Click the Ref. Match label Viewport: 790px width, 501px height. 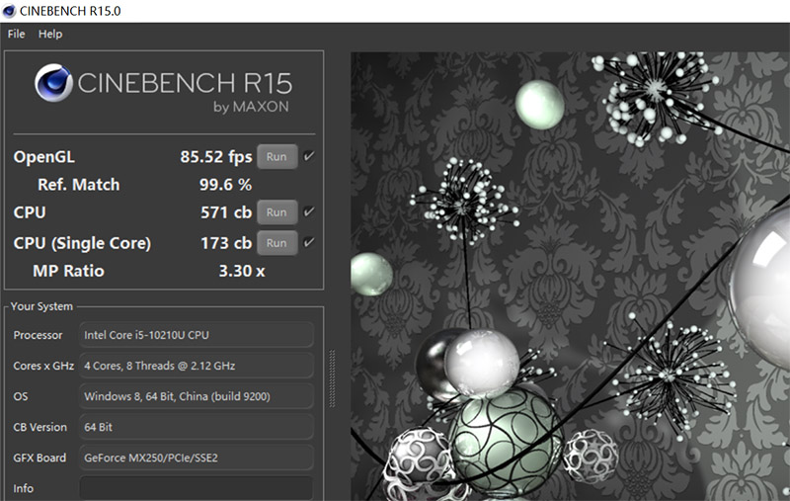(x=79, y=185)
